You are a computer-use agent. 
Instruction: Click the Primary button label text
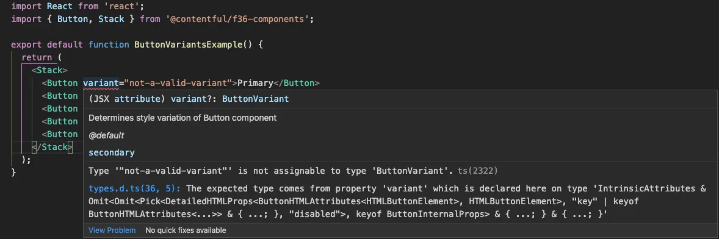255,83
